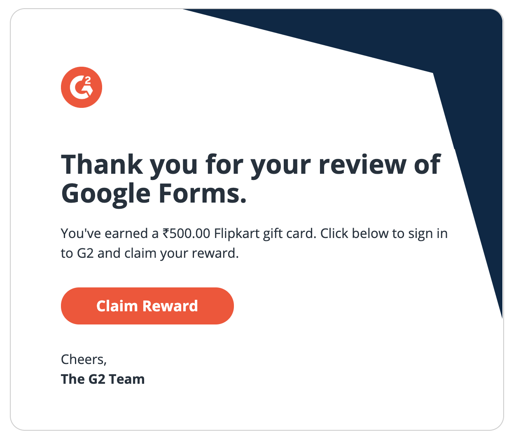This screenshot has width=509, height=434.
Task: Click 'The G2 Team' signature
Action: point(103,379)
